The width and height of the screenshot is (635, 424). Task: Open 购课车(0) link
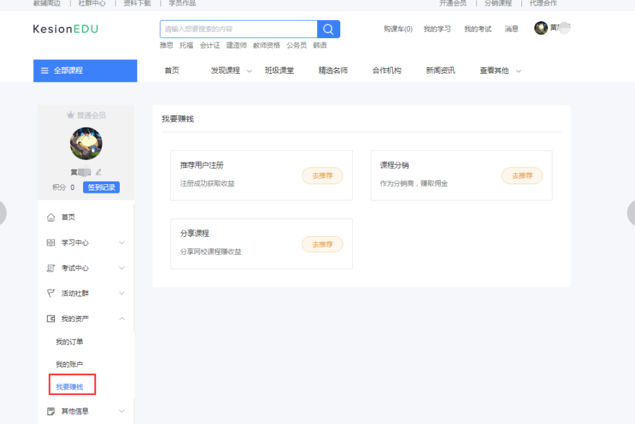click(x=398, y=29)
